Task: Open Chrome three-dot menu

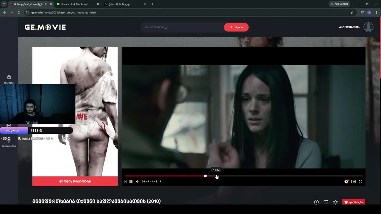Action: click(377, 12)
